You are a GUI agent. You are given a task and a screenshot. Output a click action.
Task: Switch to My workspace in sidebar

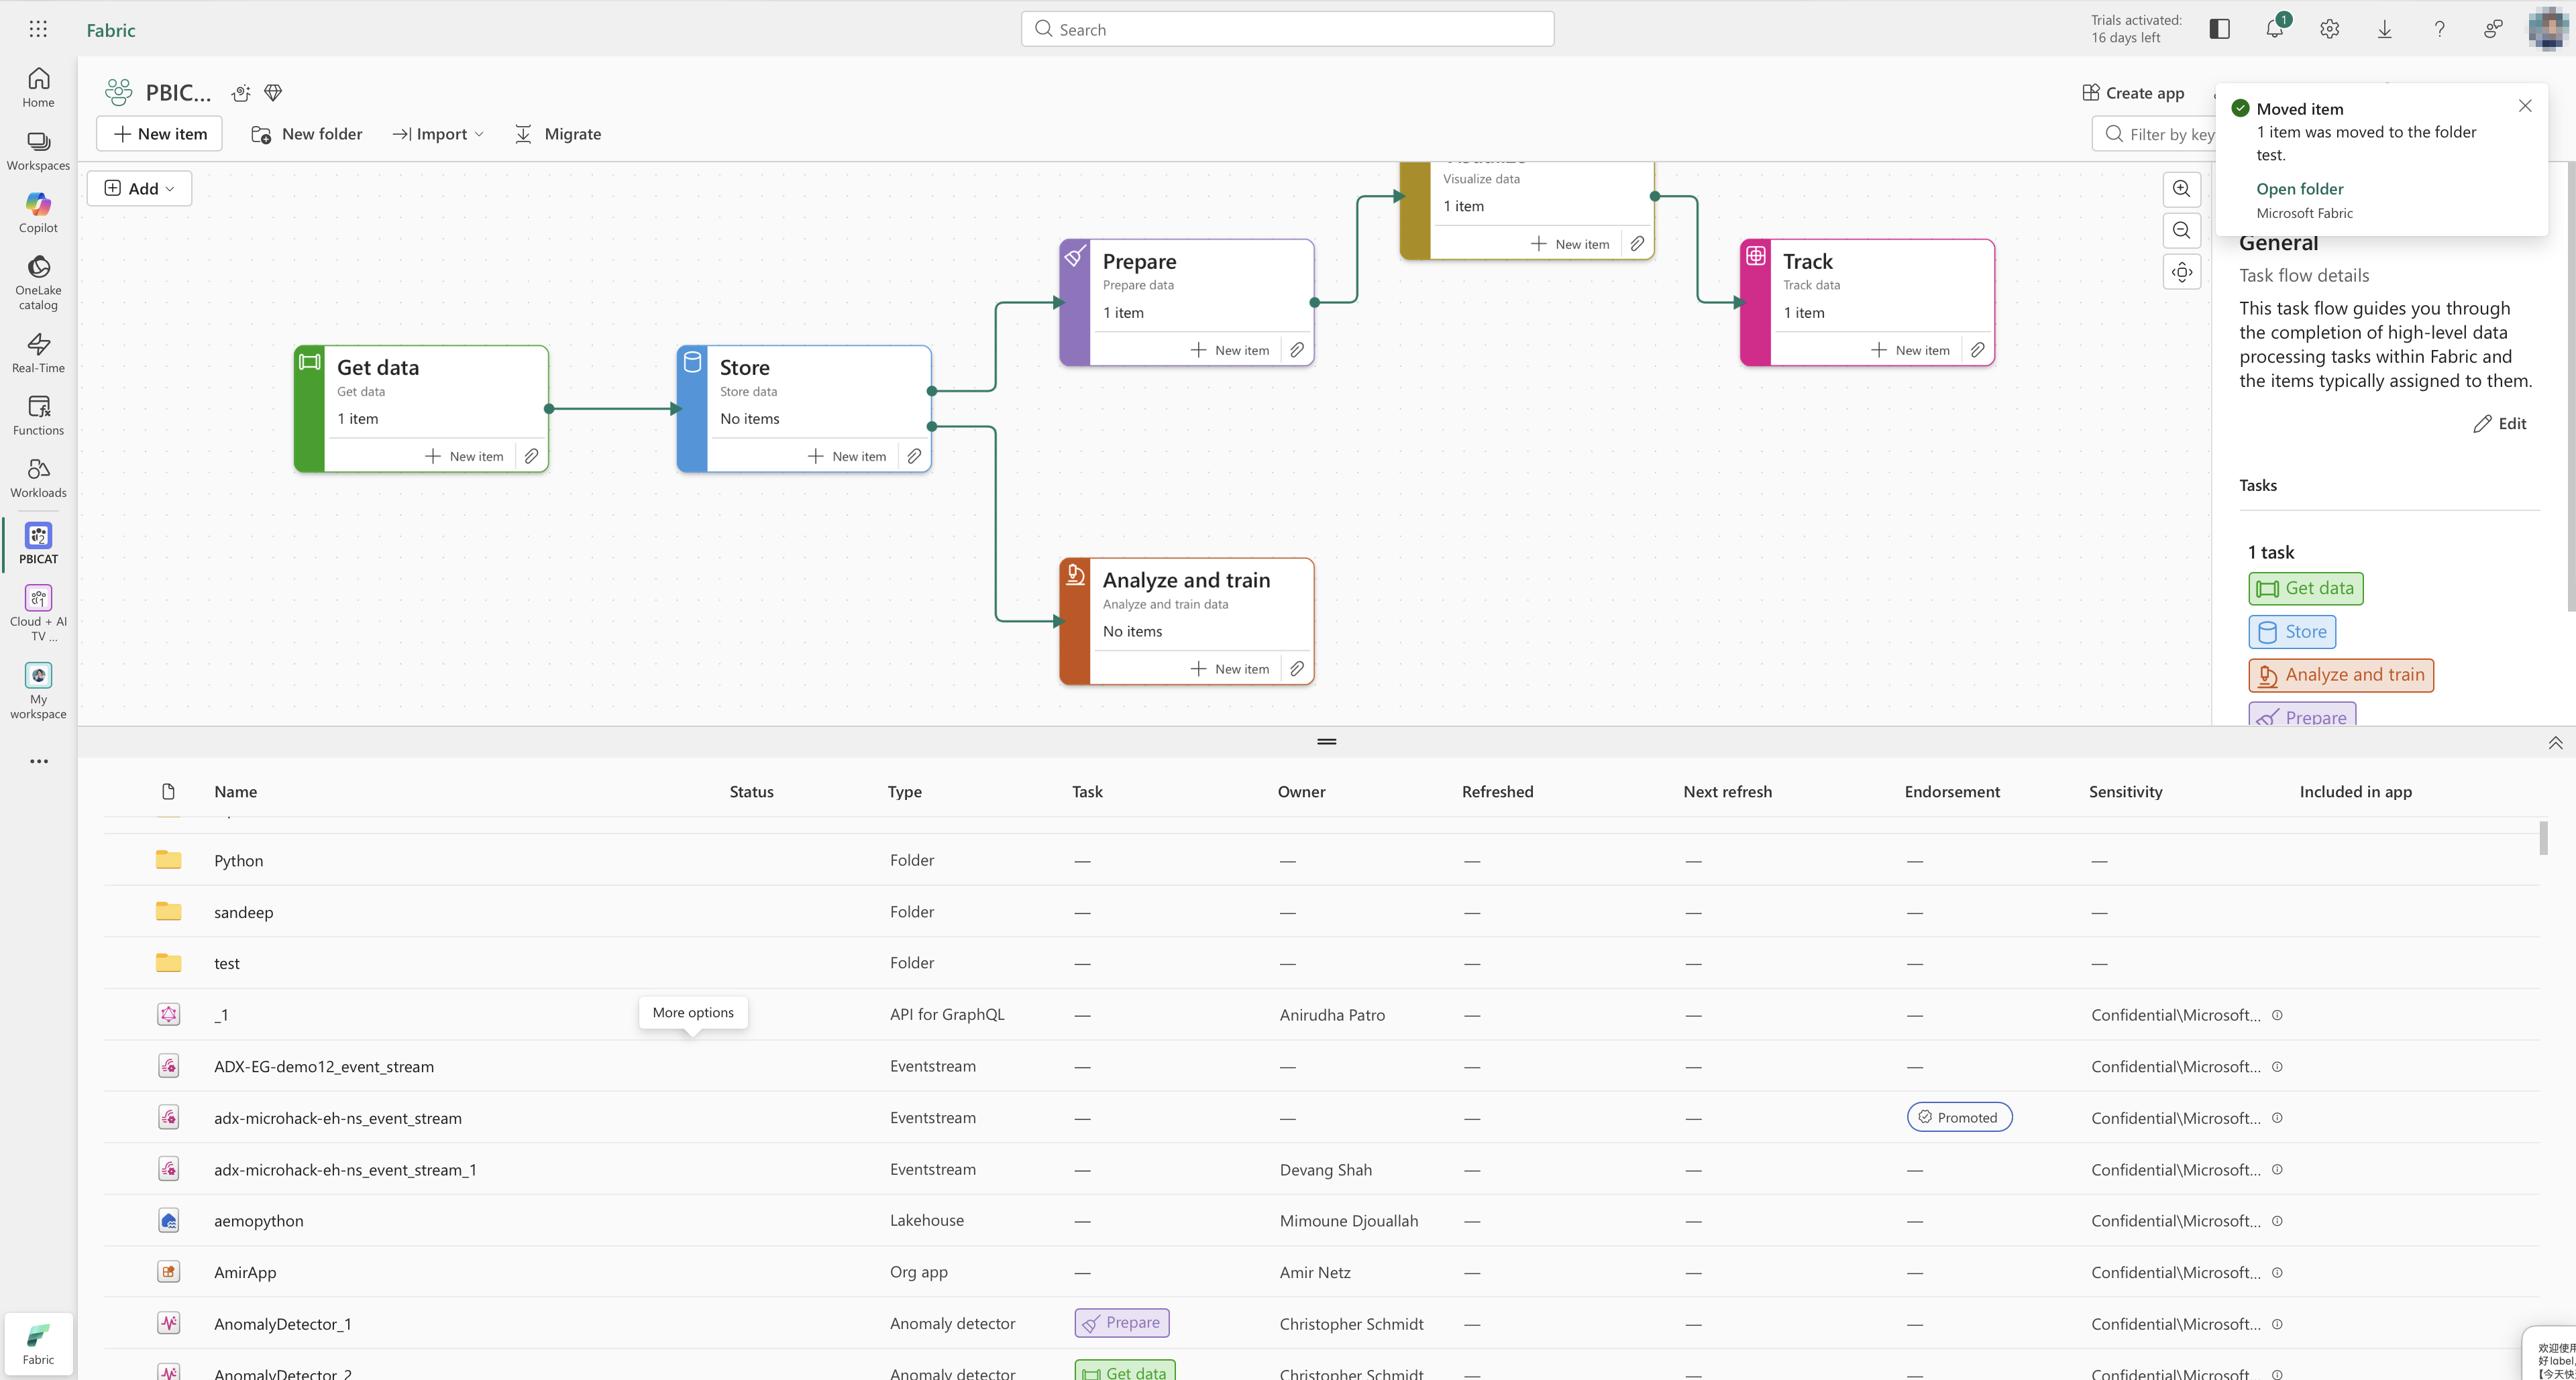pos(38,691)
